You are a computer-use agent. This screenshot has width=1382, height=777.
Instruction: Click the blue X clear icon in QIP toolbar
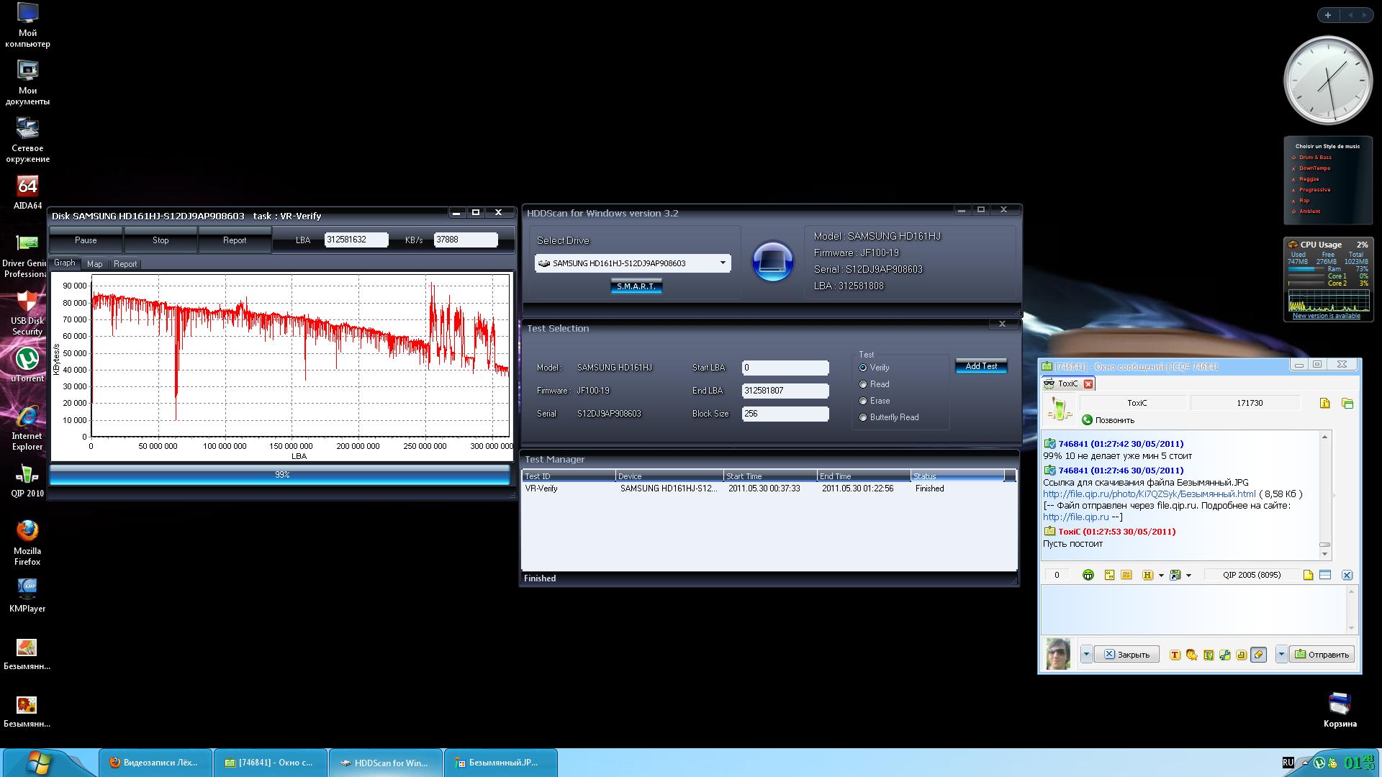click(x=1347, y=575)
